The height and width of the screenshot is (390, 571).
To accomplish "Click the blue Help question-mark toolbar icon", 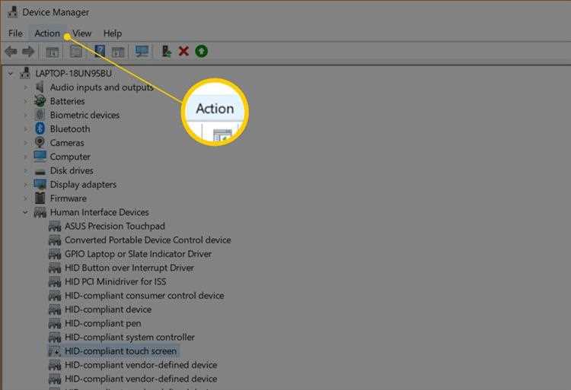I will [x=100, y=52].
